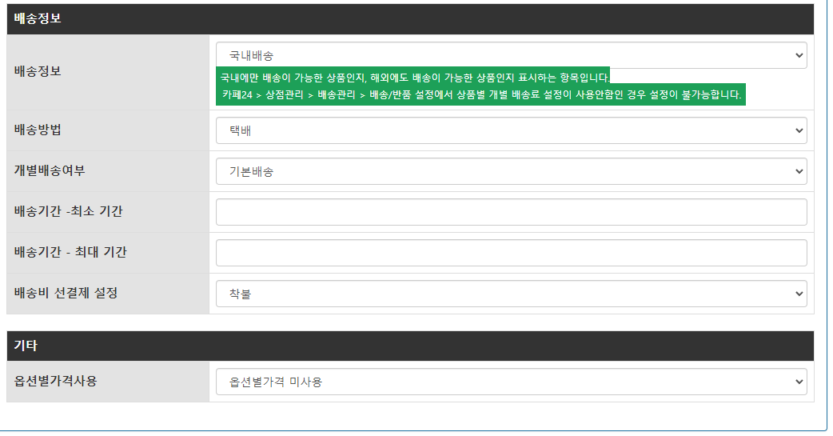833x436 pixels.
Task: Click the gray 배송정보 row label cell
Action: click(x=107, y=71)
